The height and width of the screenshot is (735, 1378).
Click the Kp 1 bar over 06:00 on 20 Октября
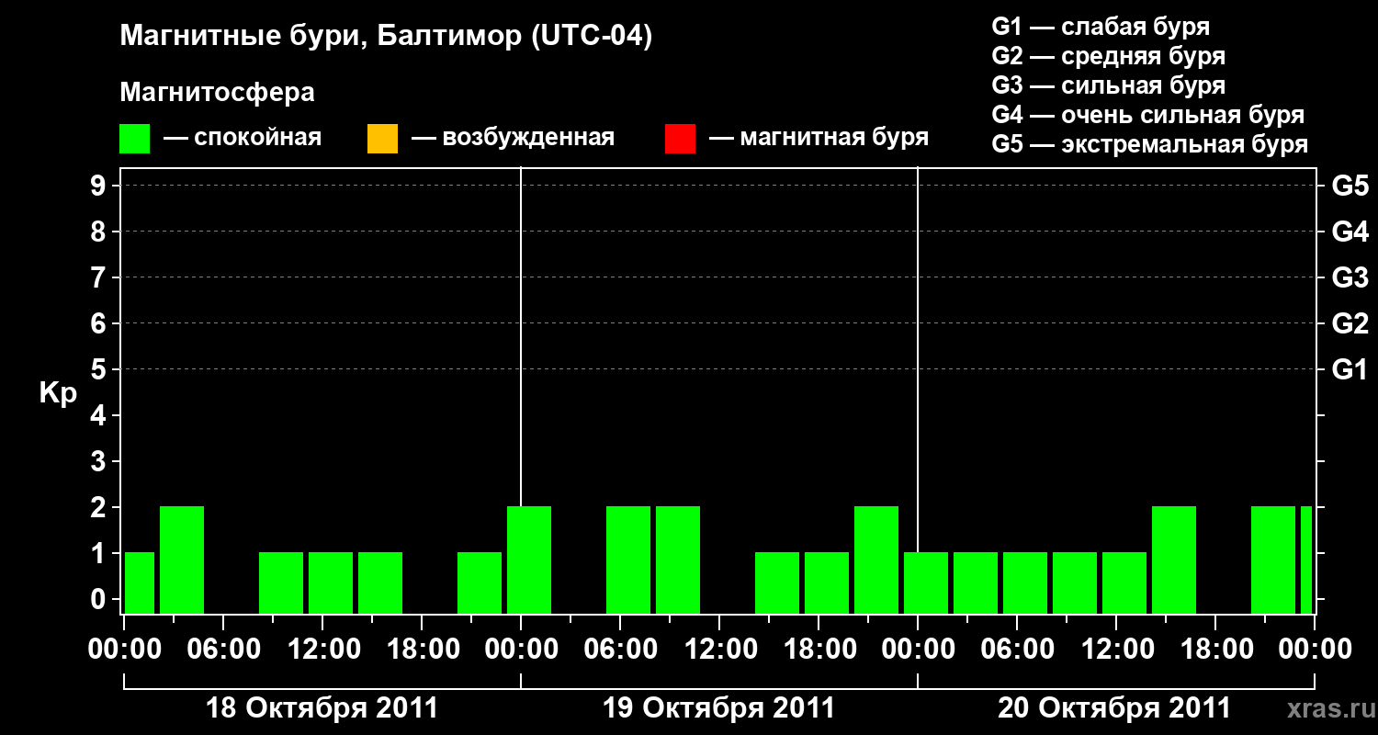click(x=1025, y=582)
